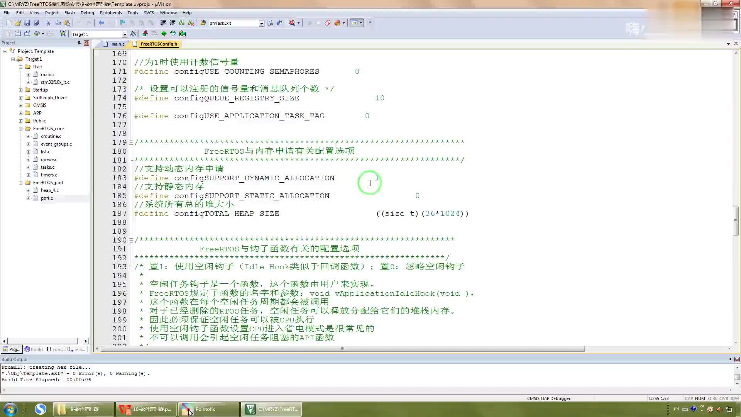The width and height of the screenshot is (741, 417).
Task: Select software packs green diamond icon
Action: pos(164,34)
